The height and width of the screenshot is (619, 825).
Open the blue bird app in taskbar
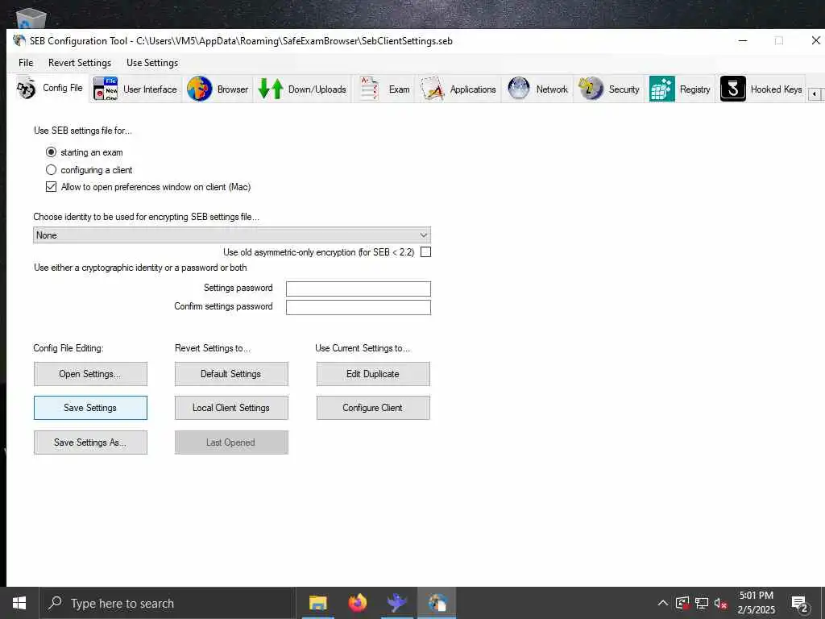pos(396,603)
